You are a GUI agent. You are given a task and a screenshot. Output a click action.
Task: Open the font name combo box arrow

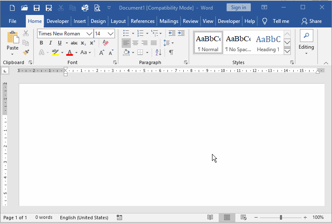(89, 34)
